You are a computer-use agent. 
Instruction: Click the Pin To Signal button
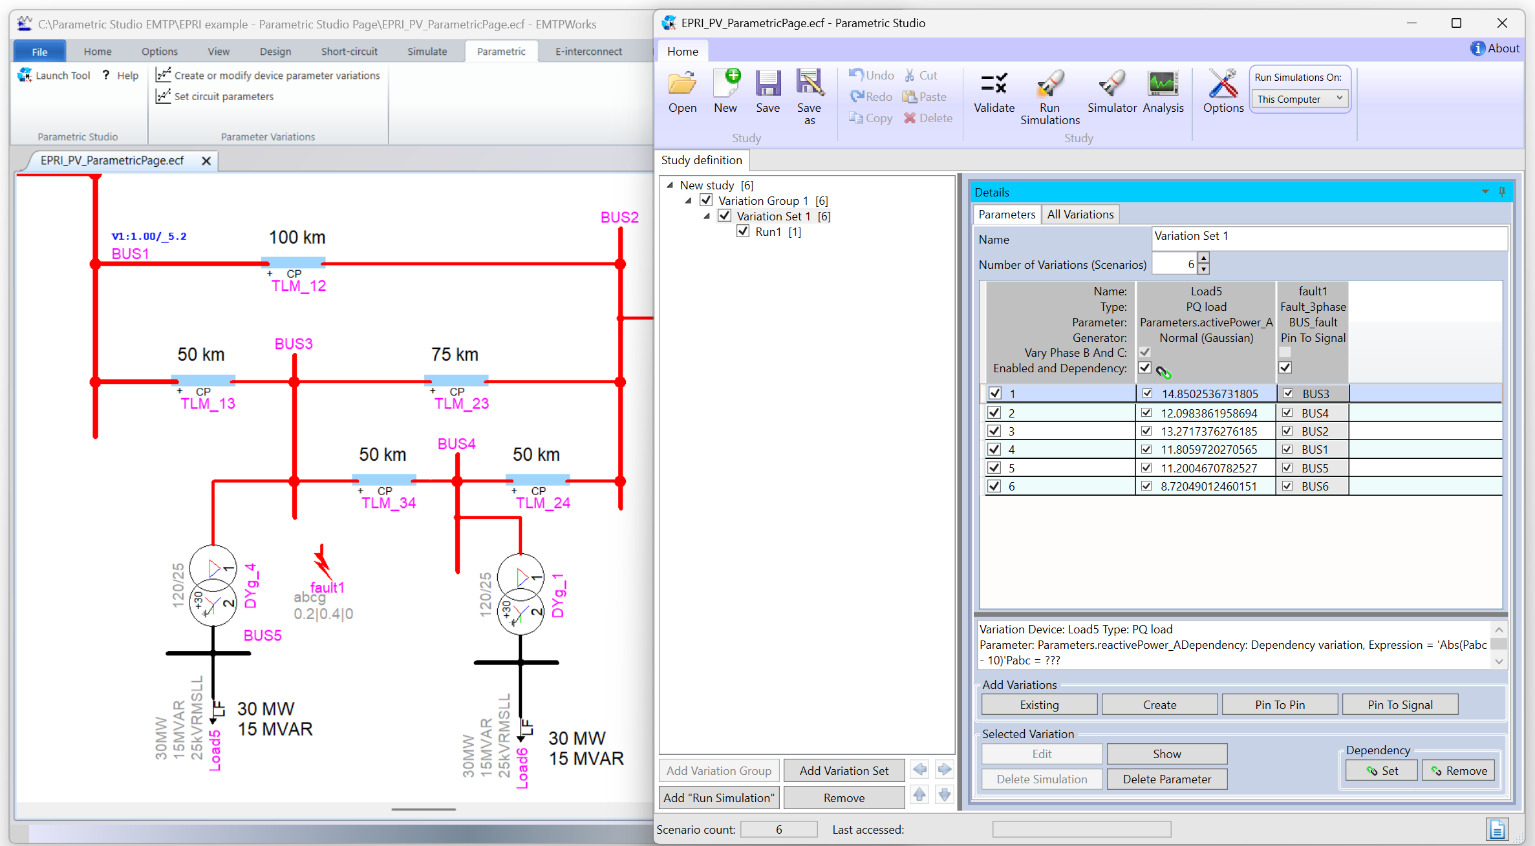pyautogui.click(x=1400, y=704)
